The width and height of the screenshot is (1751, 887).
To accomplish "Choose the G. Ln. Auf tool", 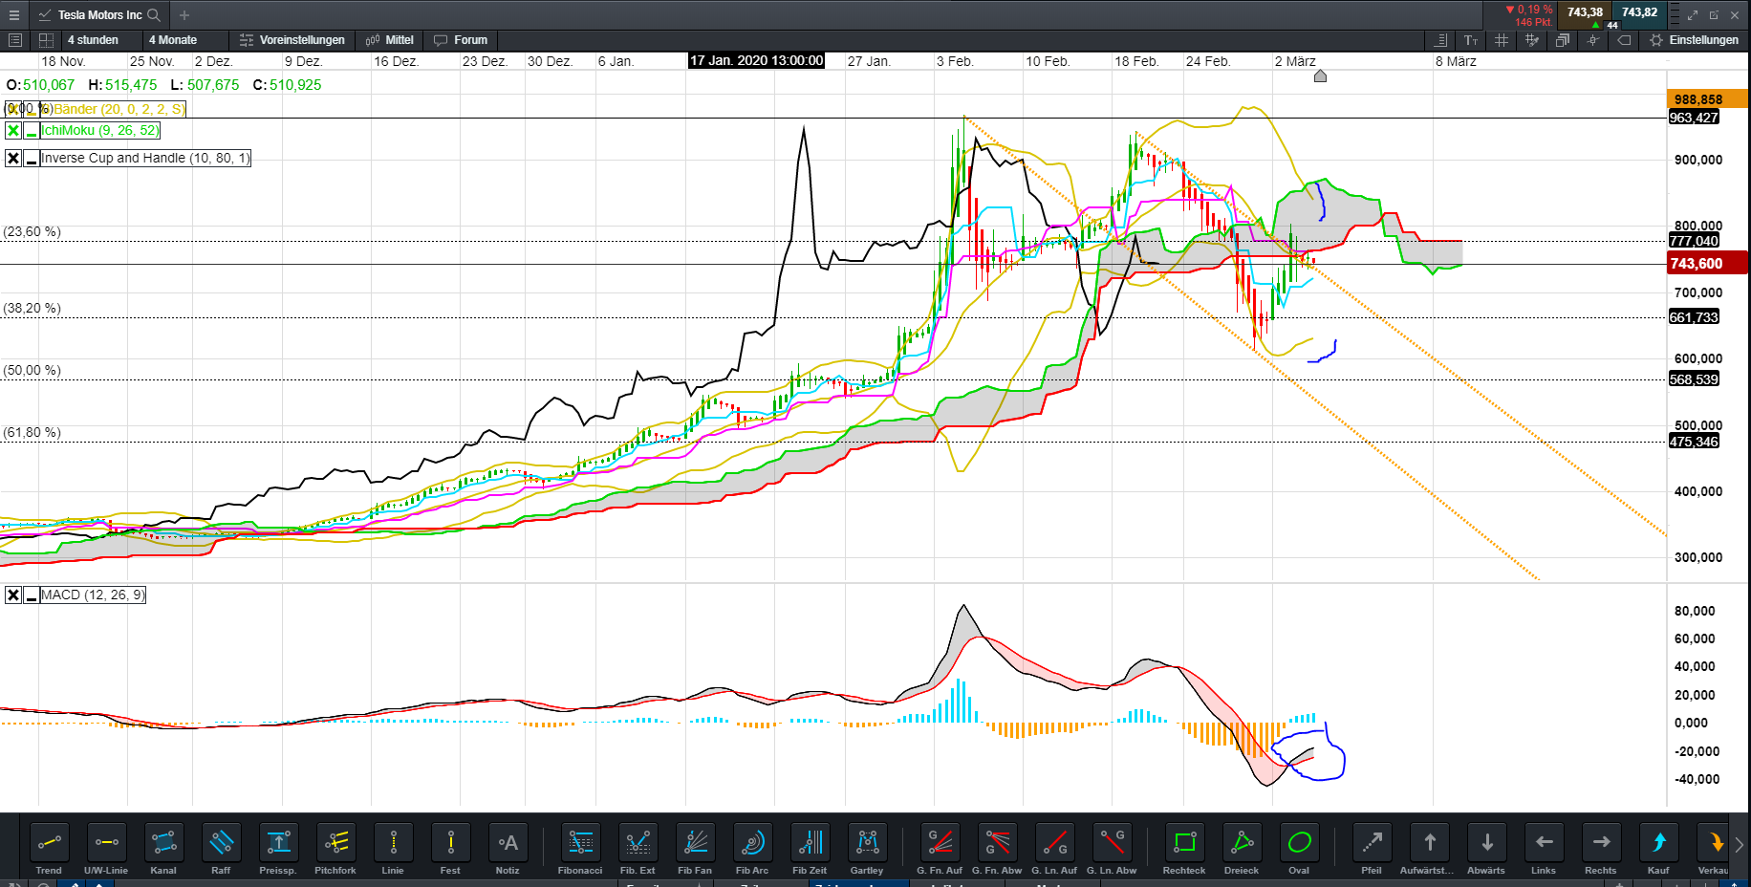I will pos(1054,849).
